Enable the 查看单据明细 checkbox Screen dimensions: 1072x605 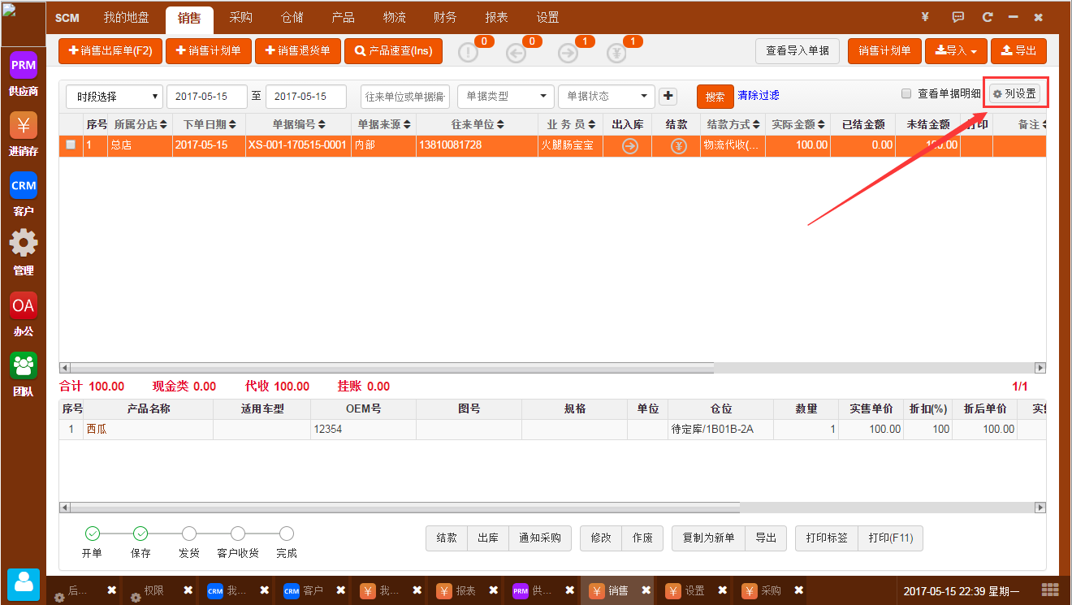coord(906,94)
